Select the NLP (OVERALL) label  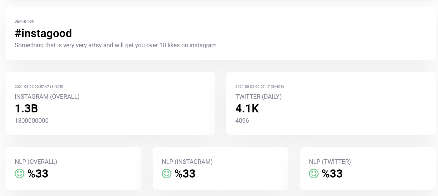click(36, 162)
